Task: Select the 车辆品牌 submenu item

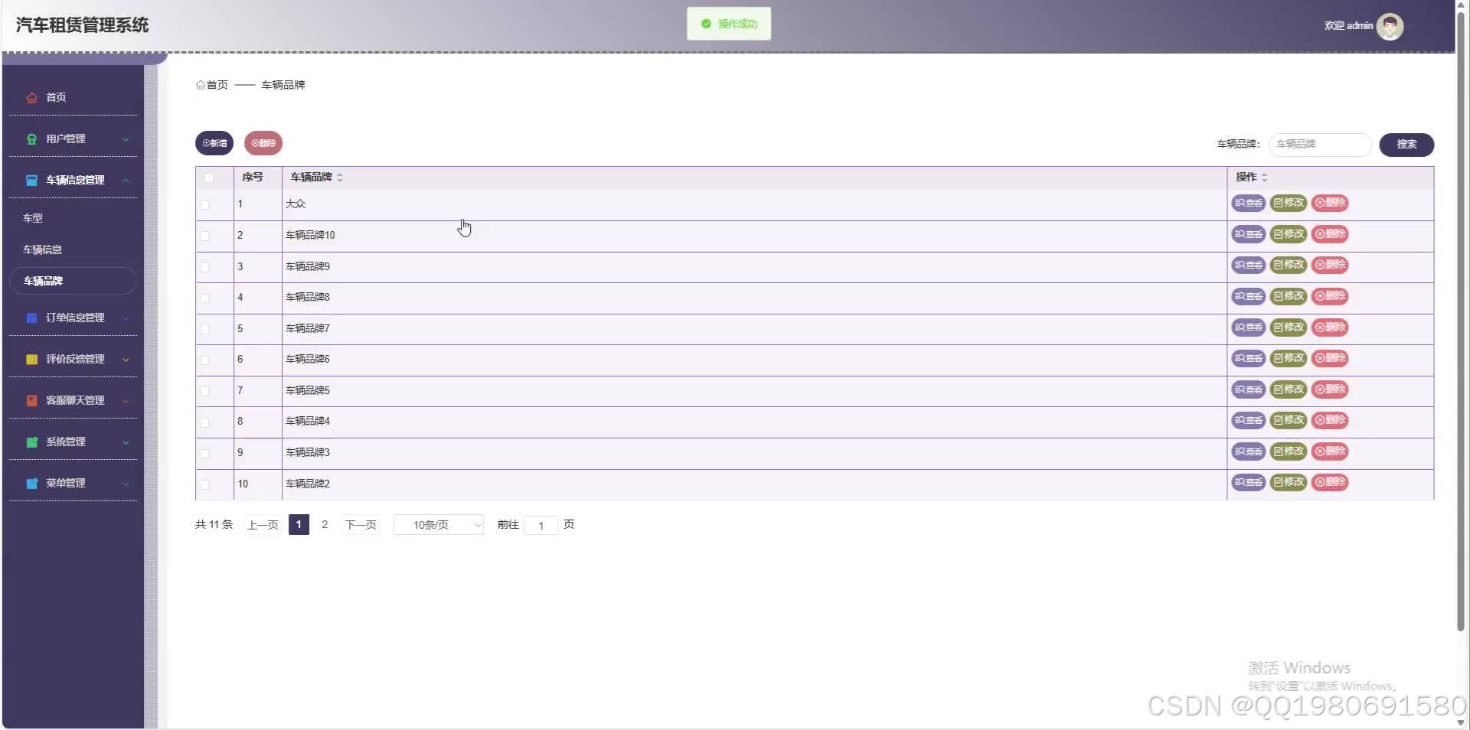Action: click(x=73, y=281)
